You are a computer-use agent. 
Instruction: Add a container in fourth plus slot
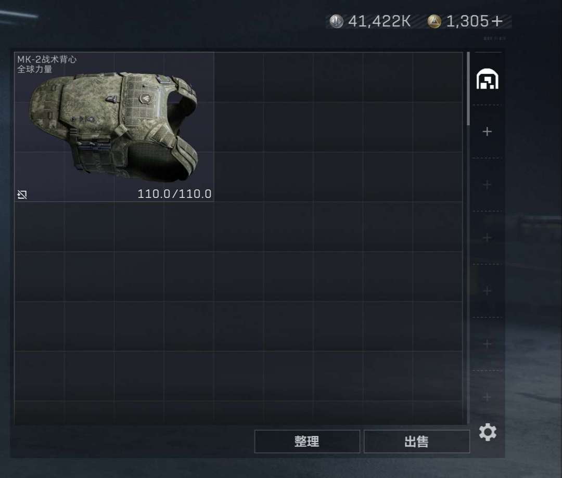487,291
